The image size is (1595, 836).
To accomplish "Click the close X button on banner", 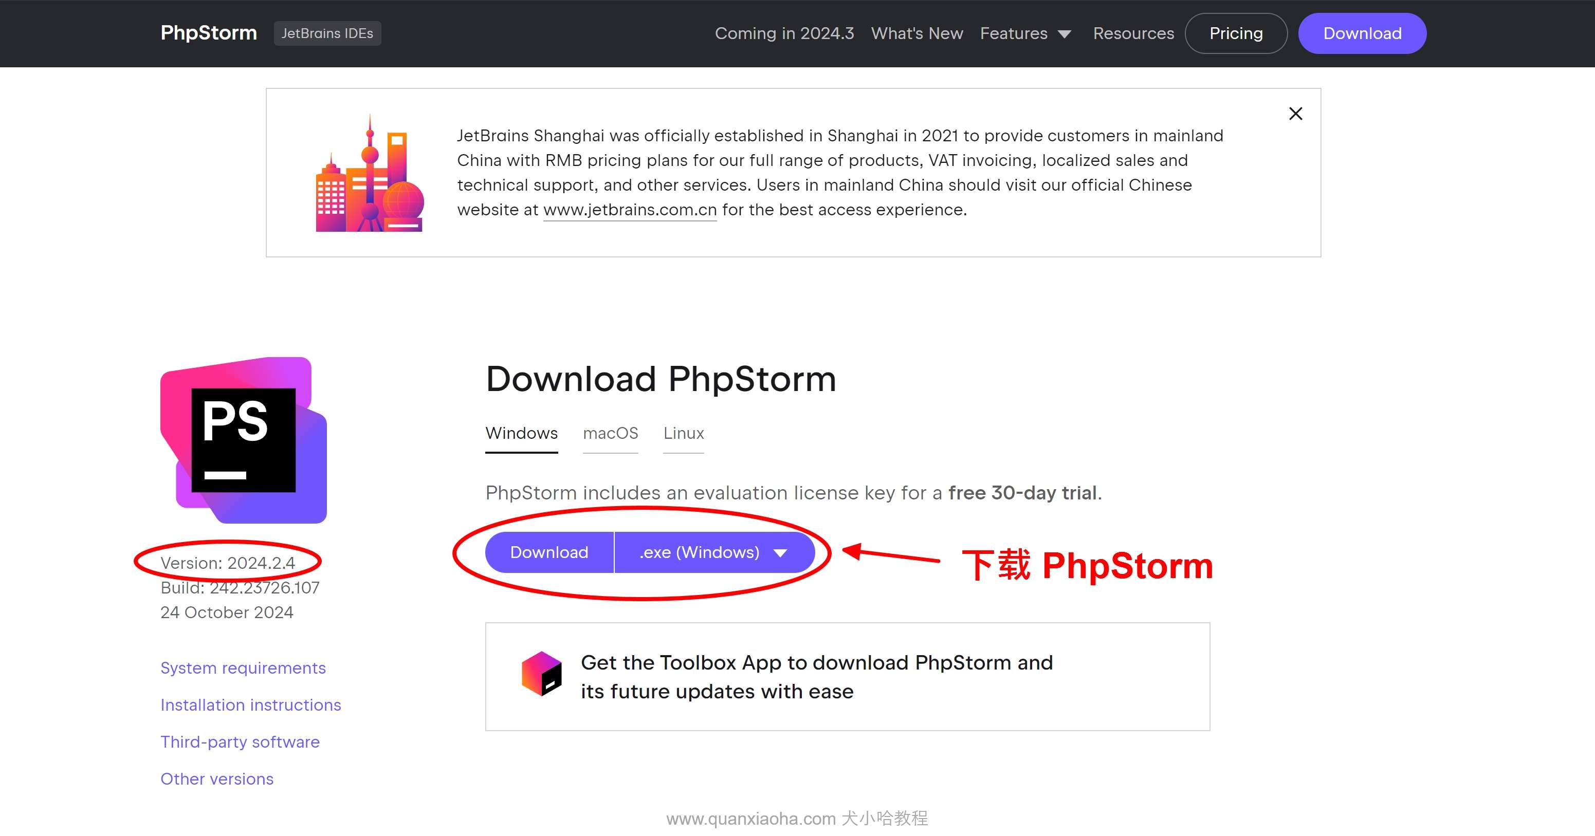I will click(x=1296, y=114).
